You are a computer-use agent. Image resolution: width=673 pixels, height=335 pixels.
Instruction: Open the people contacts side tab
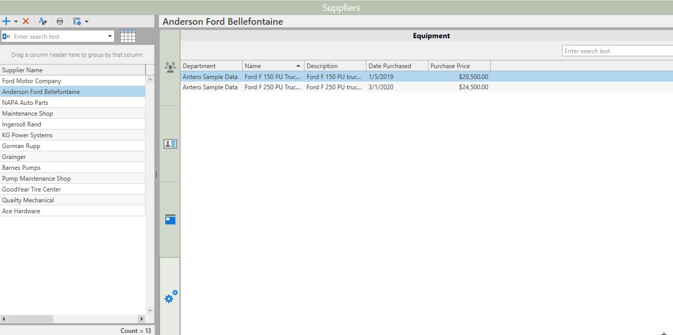tap(170, 67)
